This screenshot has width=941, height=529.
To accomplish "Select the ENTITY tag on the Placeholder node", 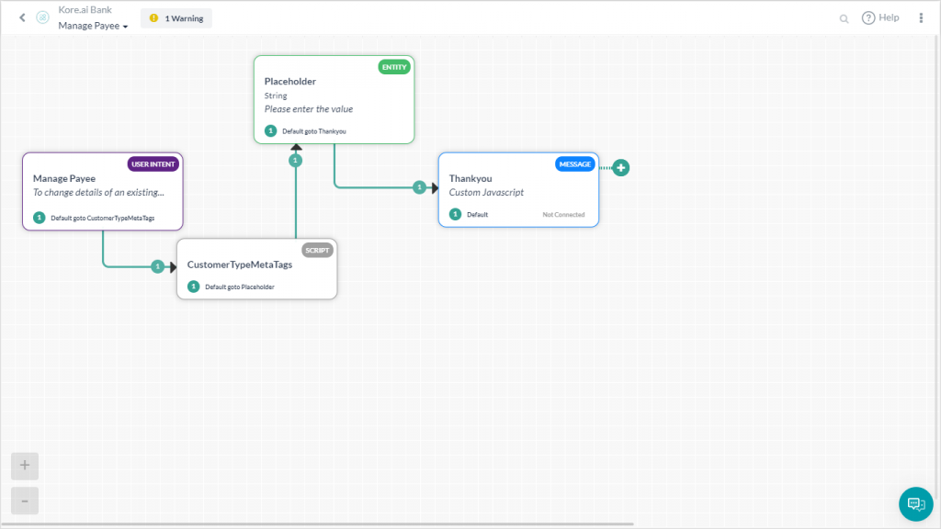I will click(394, 66).
